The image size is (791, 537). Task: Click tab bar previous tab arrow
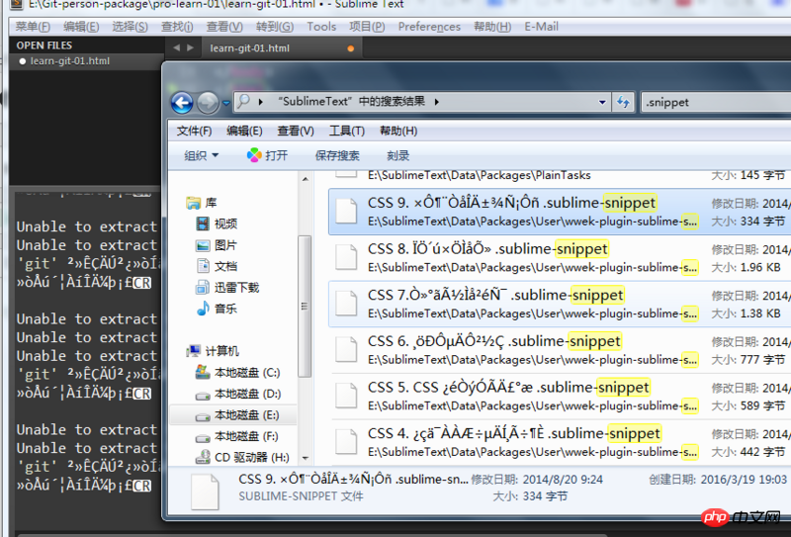point(177,47)
